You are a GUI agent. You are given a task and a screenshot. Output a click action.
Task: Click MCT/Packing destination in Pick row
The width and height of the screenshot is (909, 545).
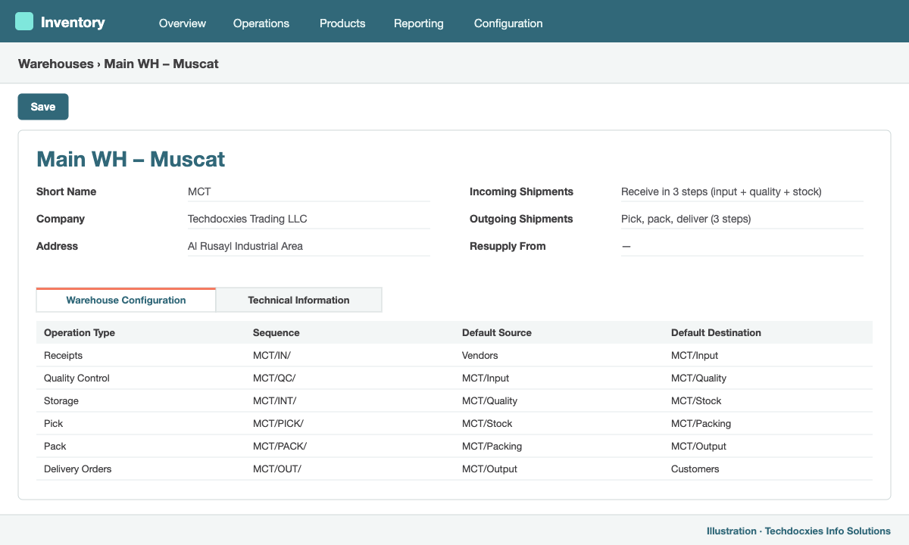pos(701,423)
